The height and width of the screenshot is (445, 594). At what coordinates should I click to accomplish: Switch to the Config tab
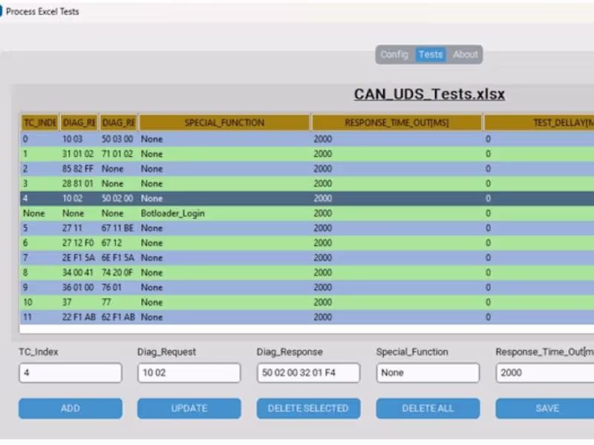click(394, 54)
